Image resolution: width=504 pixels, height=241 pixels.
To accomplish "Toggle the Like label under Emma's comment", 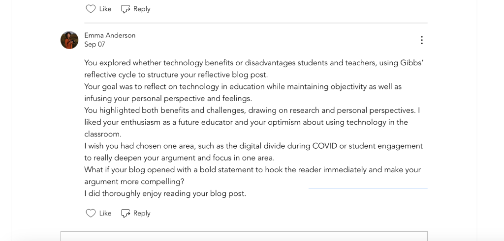I will (x=105, y=213).
